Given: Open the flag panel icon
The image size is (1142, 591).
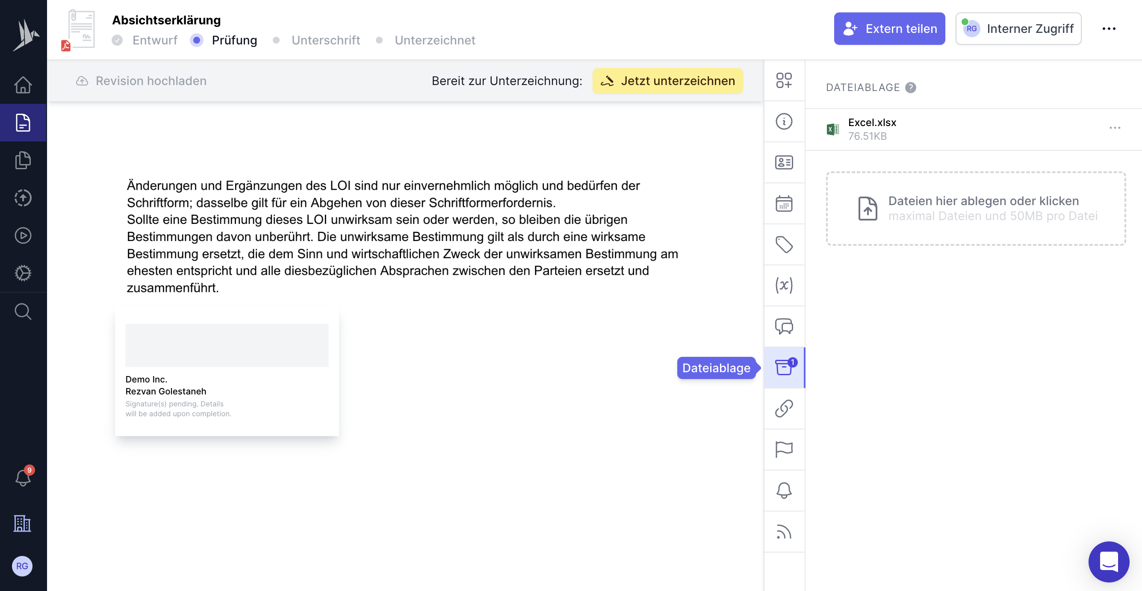Looking at the screenshot, I should (784, 450).
